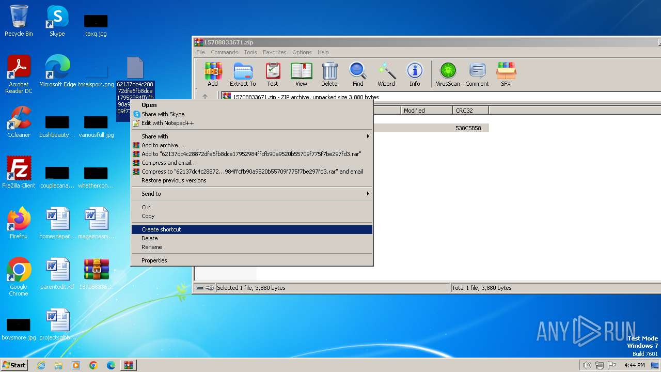Click the WinRAR taskbar button
The width and height of the screenshot is (661, 372).
pyautogui.click(x=128, y=365)
